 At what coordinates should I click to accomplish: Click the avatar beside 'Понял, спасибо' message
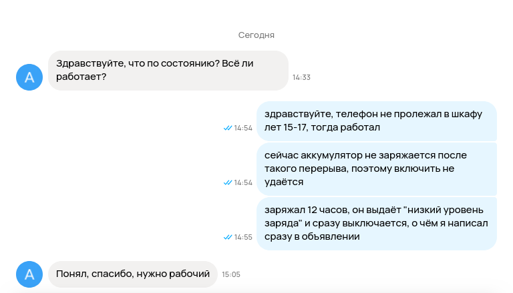29,274
